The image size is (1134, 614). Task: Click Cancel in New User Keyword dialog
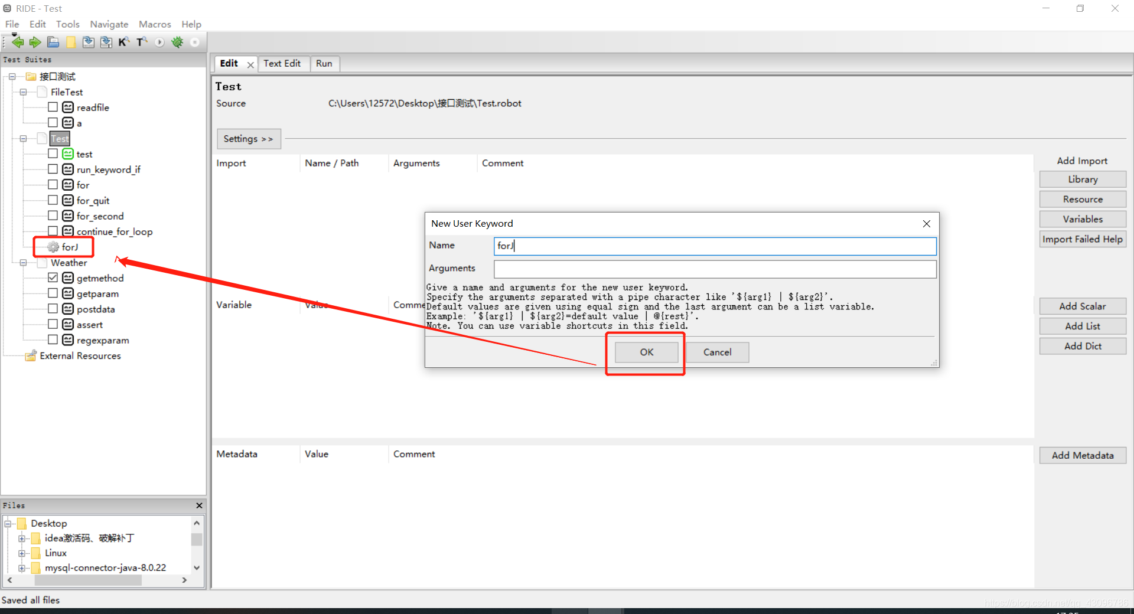tap(717, 352)
